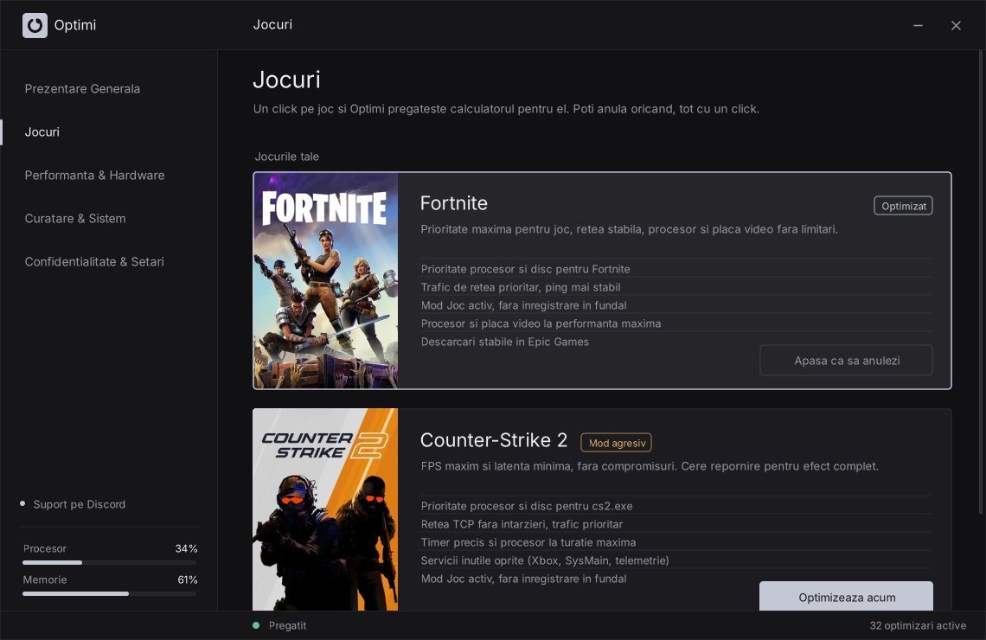986x640 pixels.
Task: Click the Procesor 34% value
Action: coord(186,549)
